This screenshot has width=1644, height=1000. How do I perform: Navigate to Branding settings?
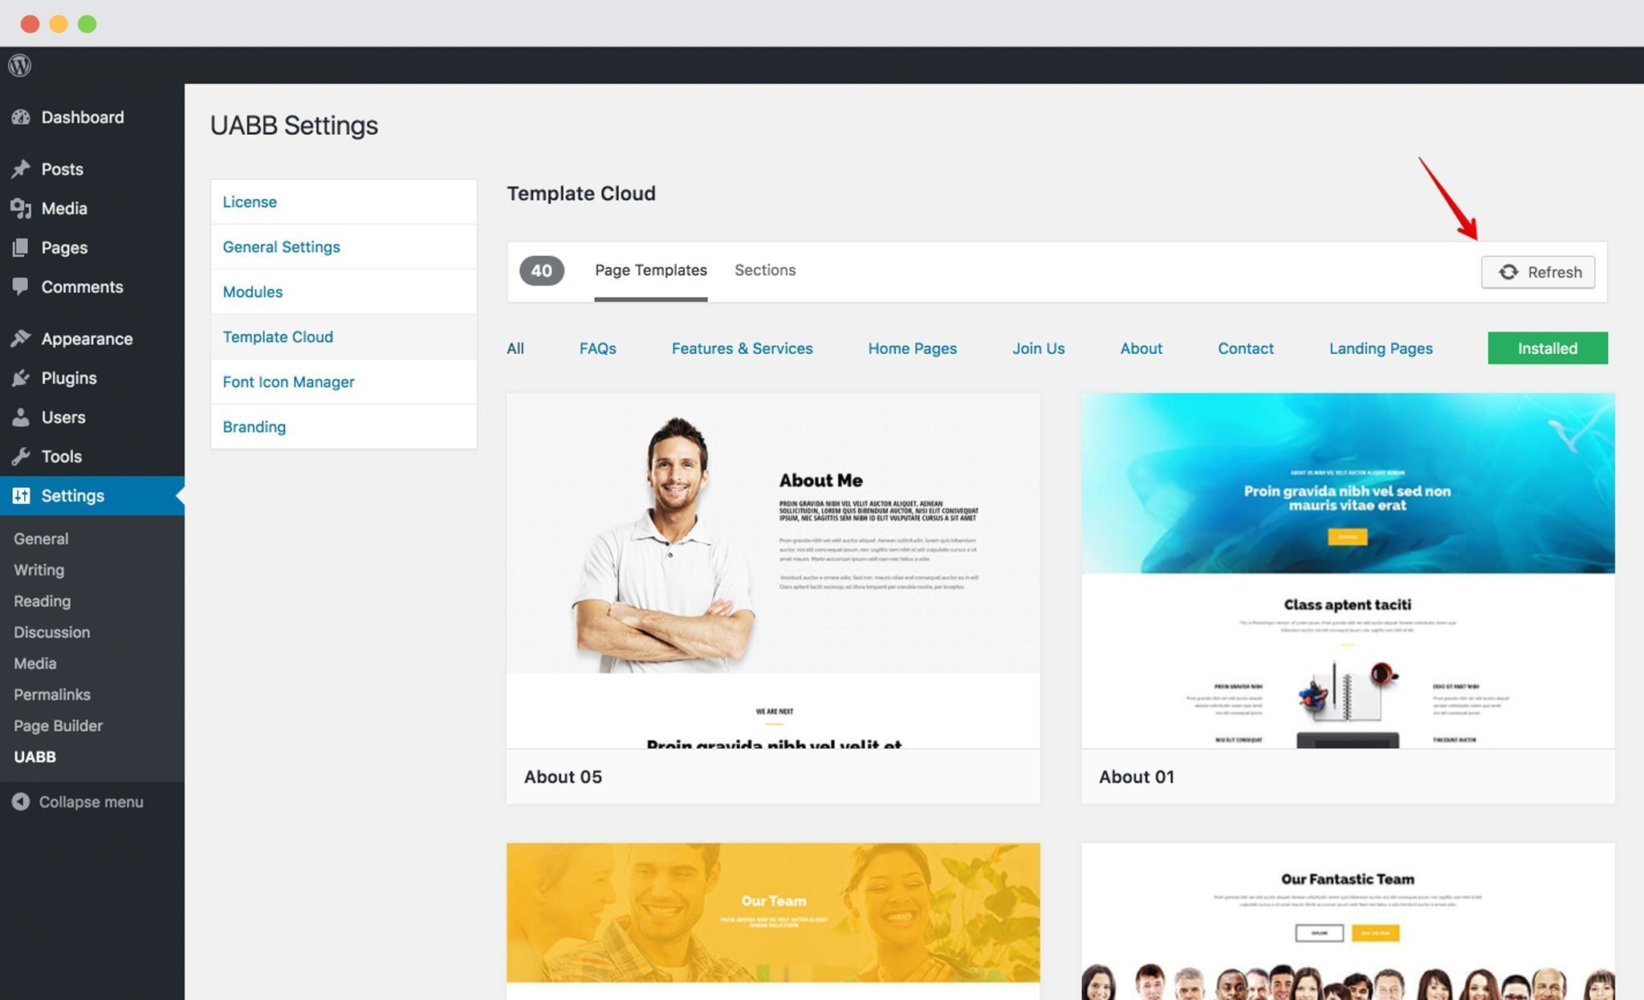pos(254,426)
